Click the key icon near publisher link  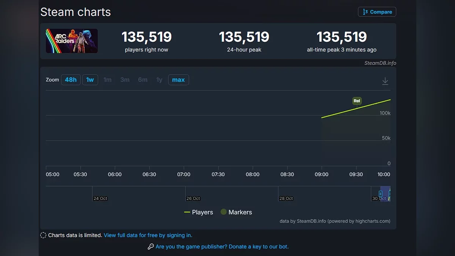point(151,247)
